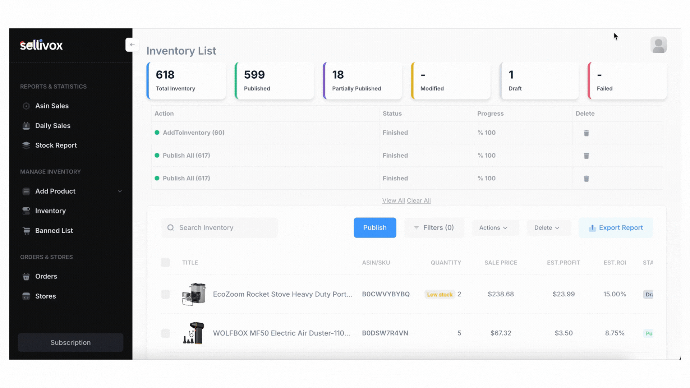This screenshot has height=388, width=690.
Task: Click the Clear All link
Action: point(419,201)
